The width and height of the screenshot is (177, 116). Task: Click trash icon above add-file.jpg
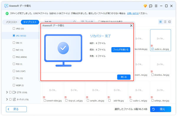tap(109, 97)
